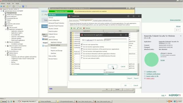
Task: Select Essential Threat Protection section
Action: (x=56, y=26)
